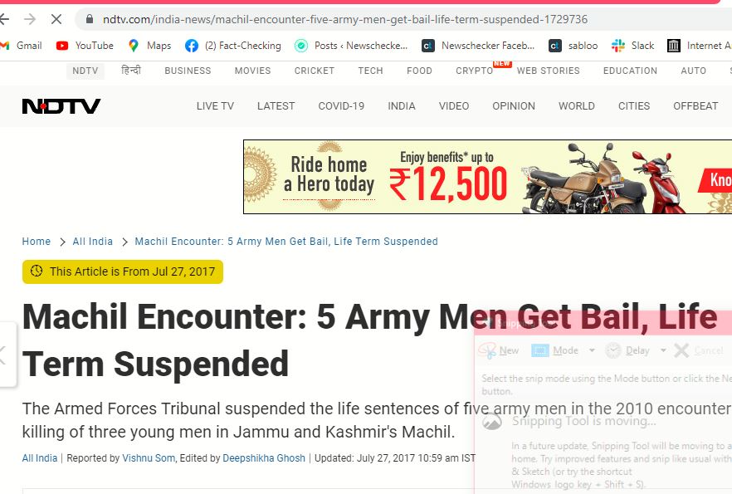
Task: Open the Slack bookmark
Action: coord(632,46)
